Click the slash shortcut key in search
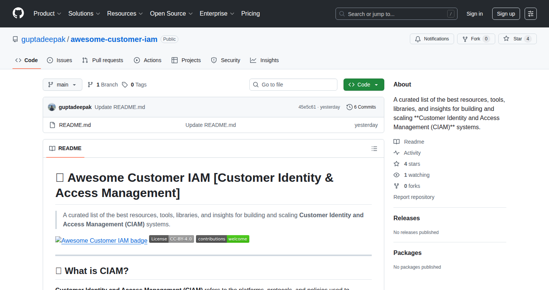The height and width of the screenshot is (290, 549). point(451,14)
